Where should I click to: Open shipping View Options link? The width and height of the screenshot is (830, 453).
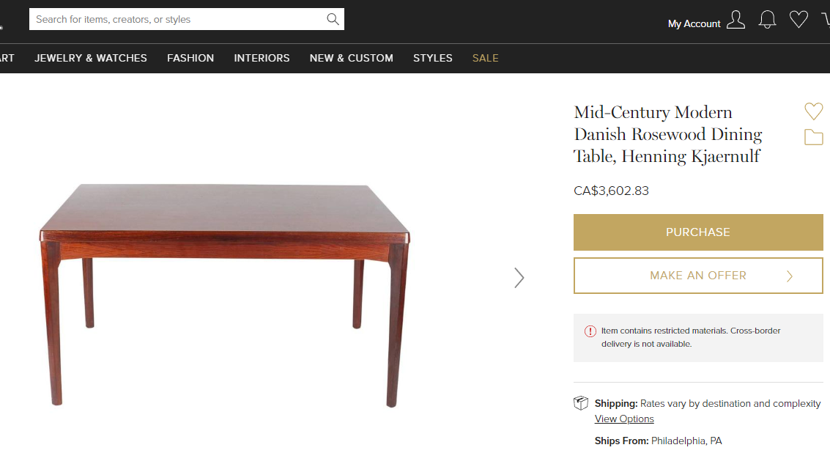[623, 419]
